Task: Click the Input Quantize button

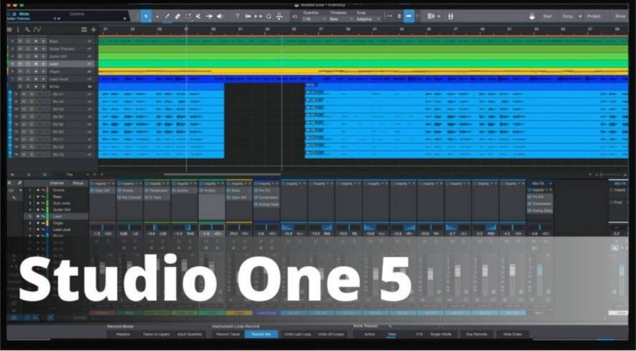Action: coord(190,334)
